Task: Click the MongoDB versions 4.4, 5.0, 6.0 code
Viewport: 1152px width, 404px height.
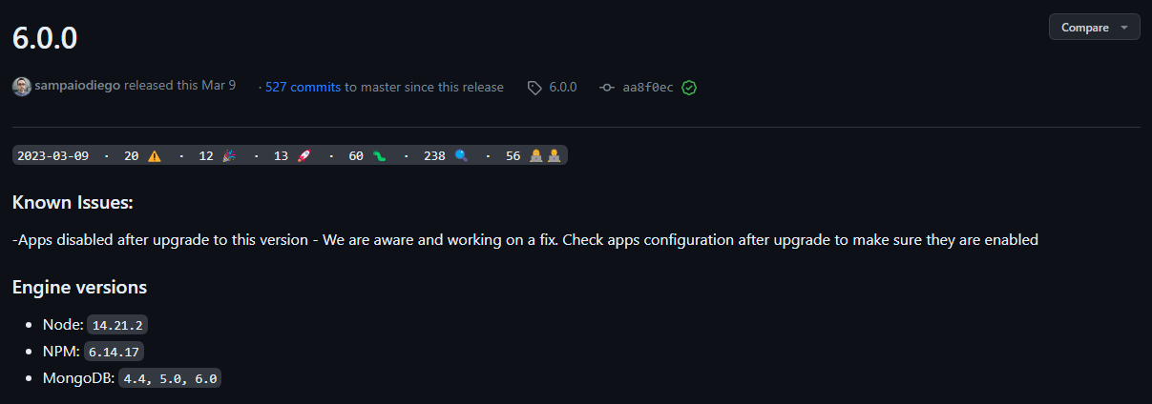Action: click(171, 378)
